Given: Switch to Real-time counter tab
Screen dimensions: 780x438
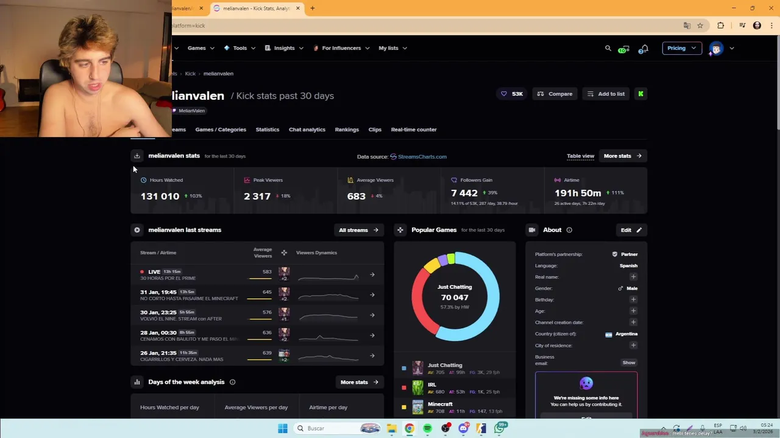Looking at the screenshot, I should [x=414, y=130].
